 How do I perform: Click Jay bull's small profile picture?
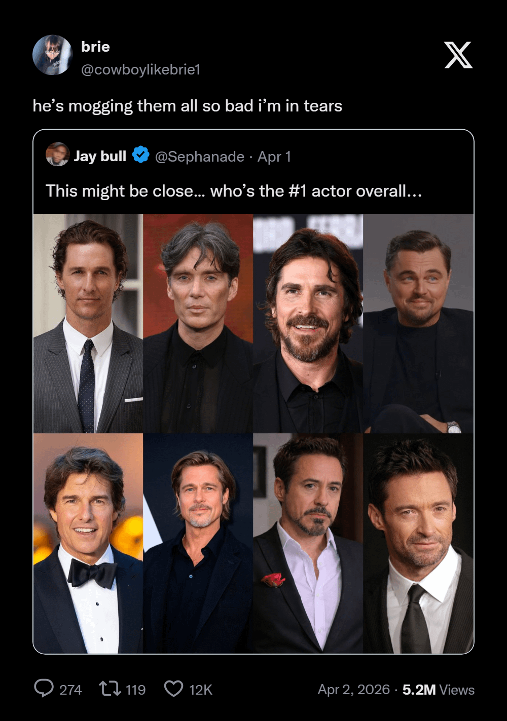(57, 155)
